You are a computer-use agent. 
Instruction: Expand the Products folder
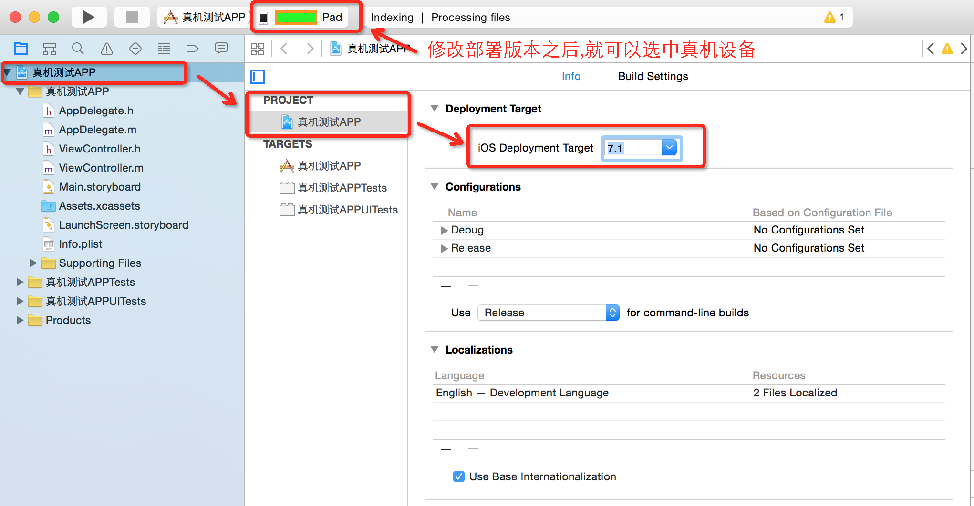pyautogui.click(x=20, y=320)
